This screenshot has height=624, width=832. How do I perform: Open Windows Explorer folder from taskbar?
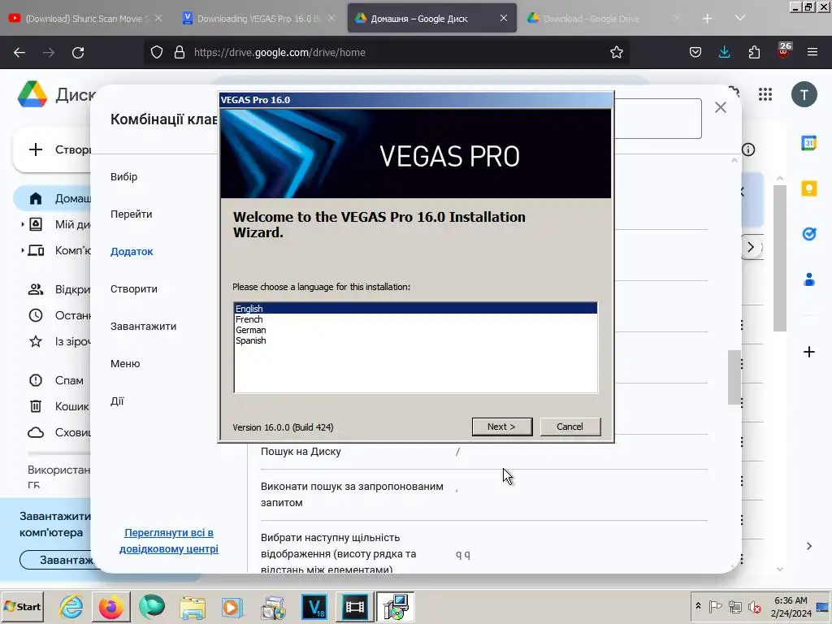tap(192, 606)
